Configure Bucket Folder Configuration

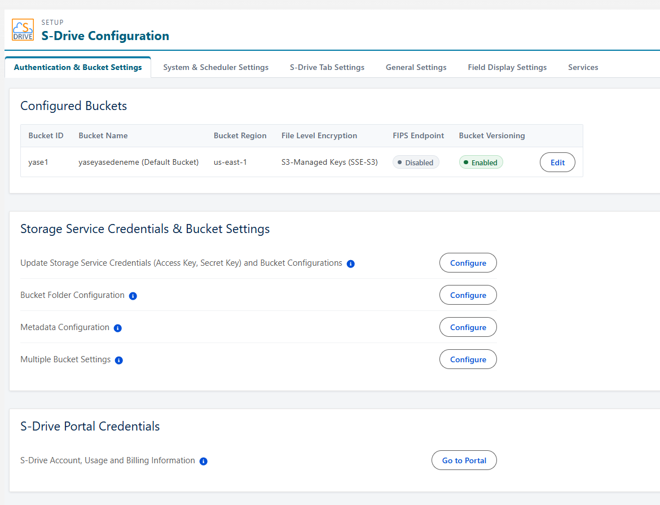click(468, 295)
